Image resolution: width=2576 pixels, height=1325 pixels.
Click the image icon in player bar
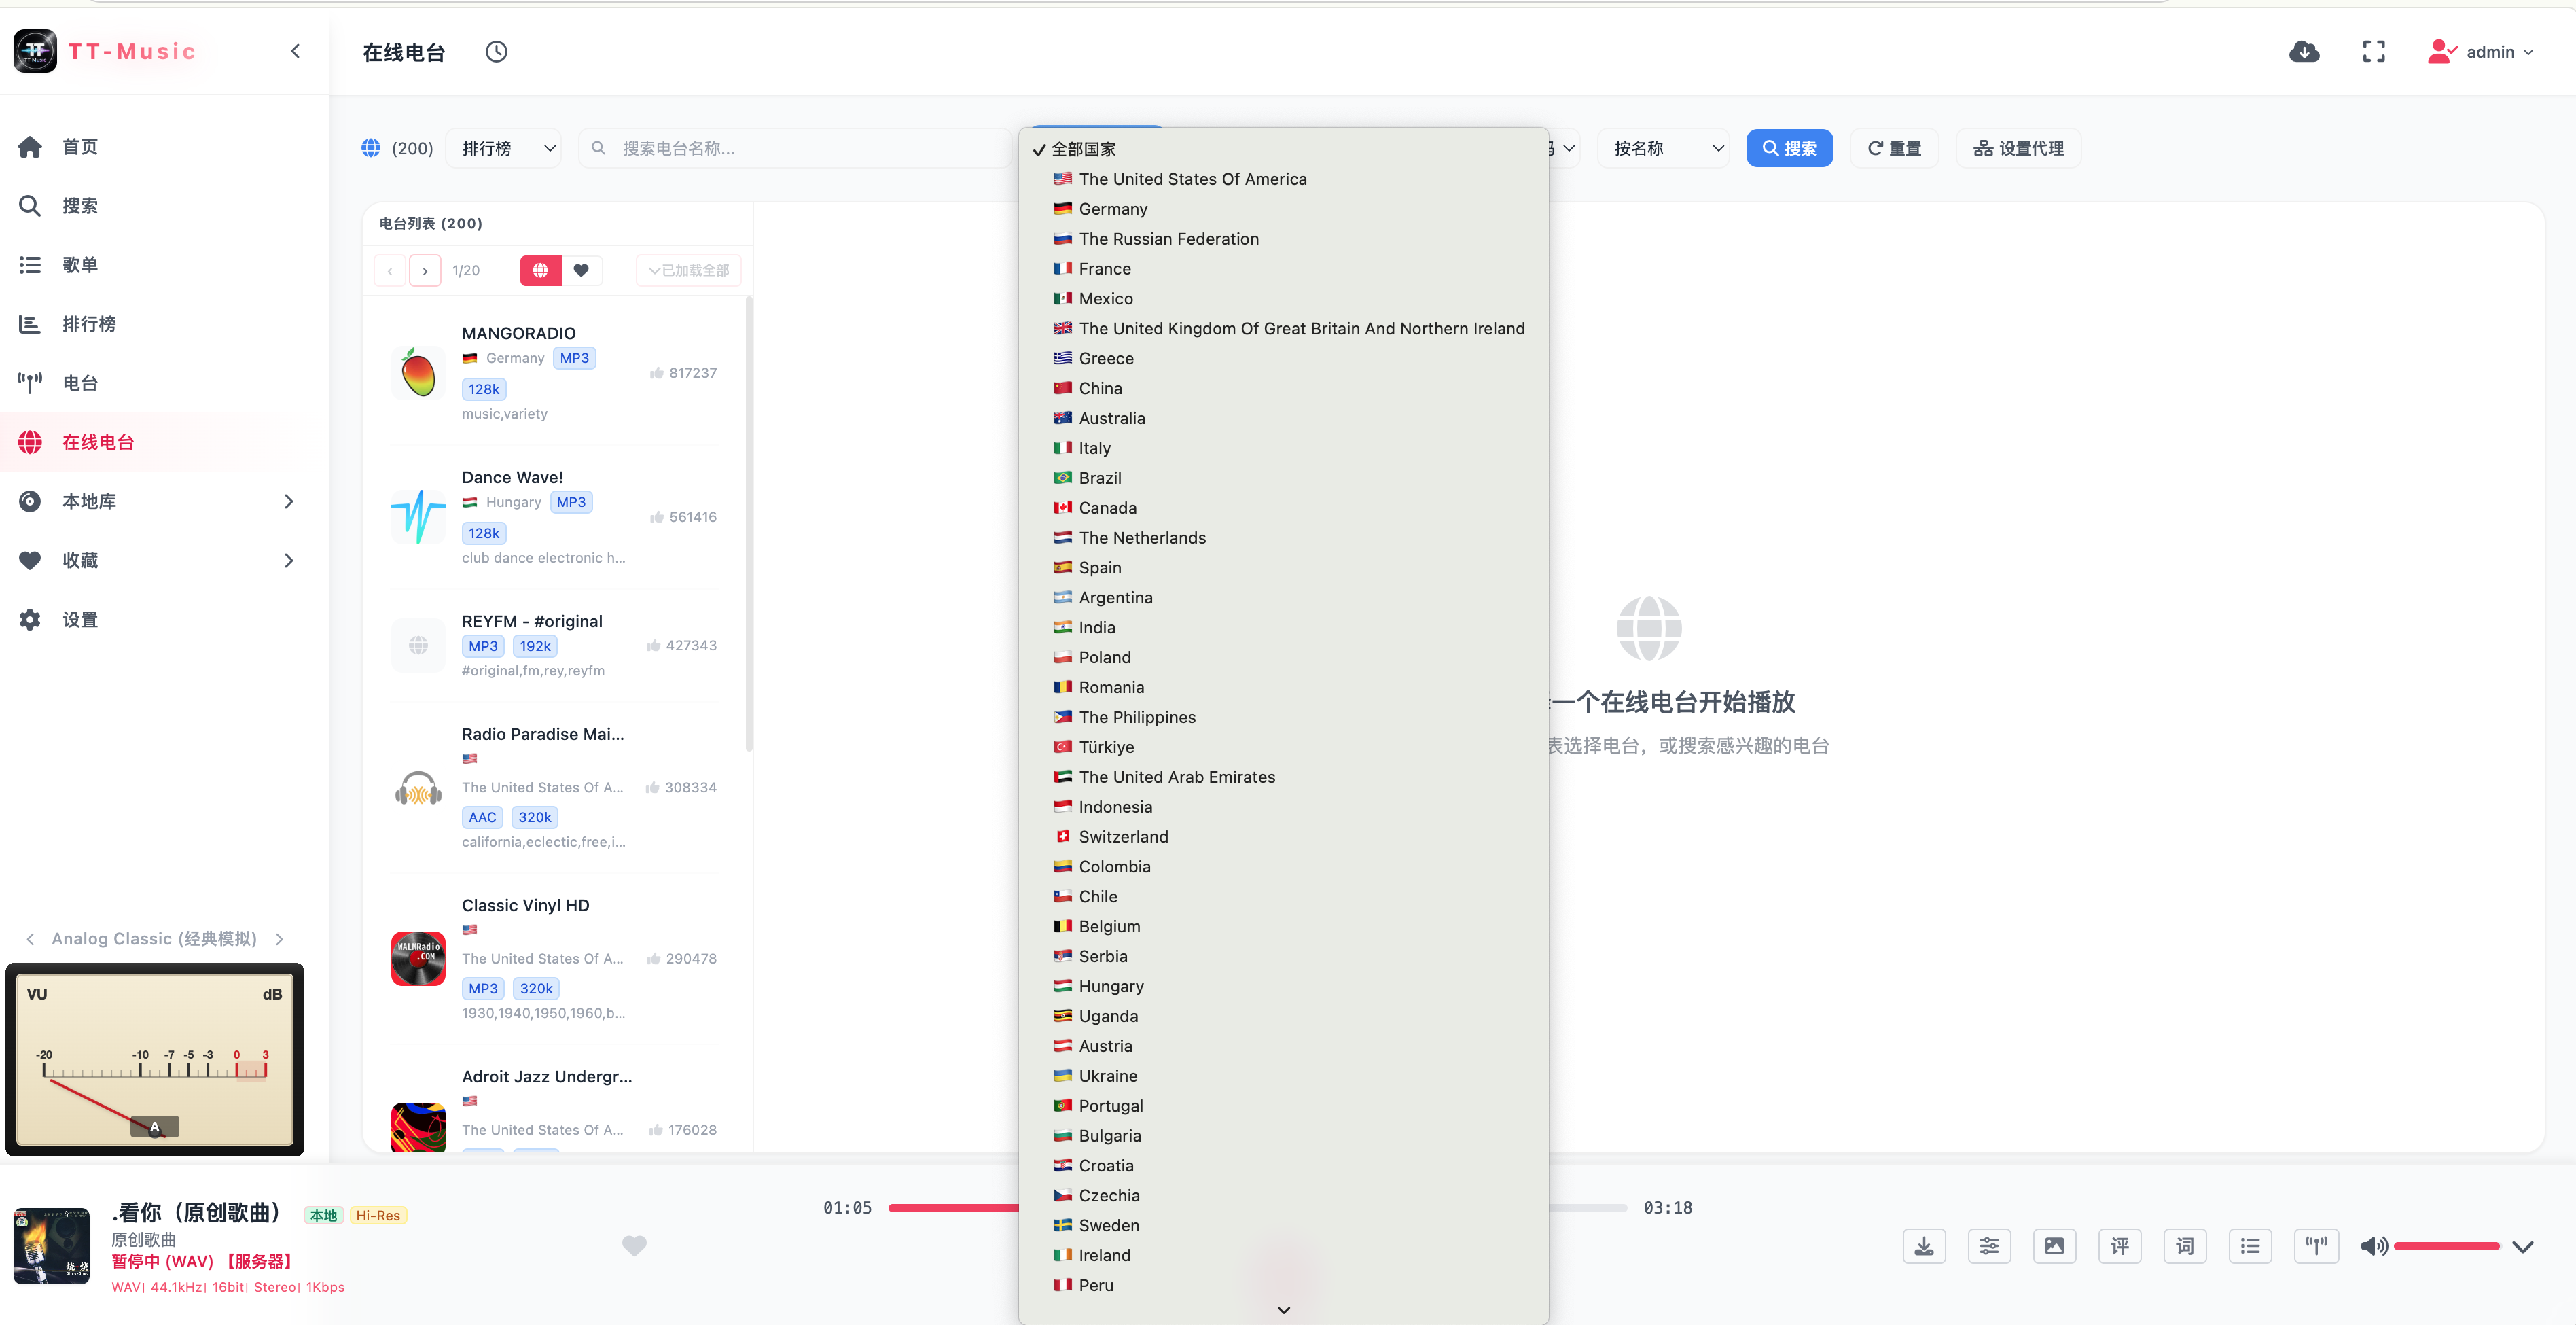(x=2054, y=1246)
